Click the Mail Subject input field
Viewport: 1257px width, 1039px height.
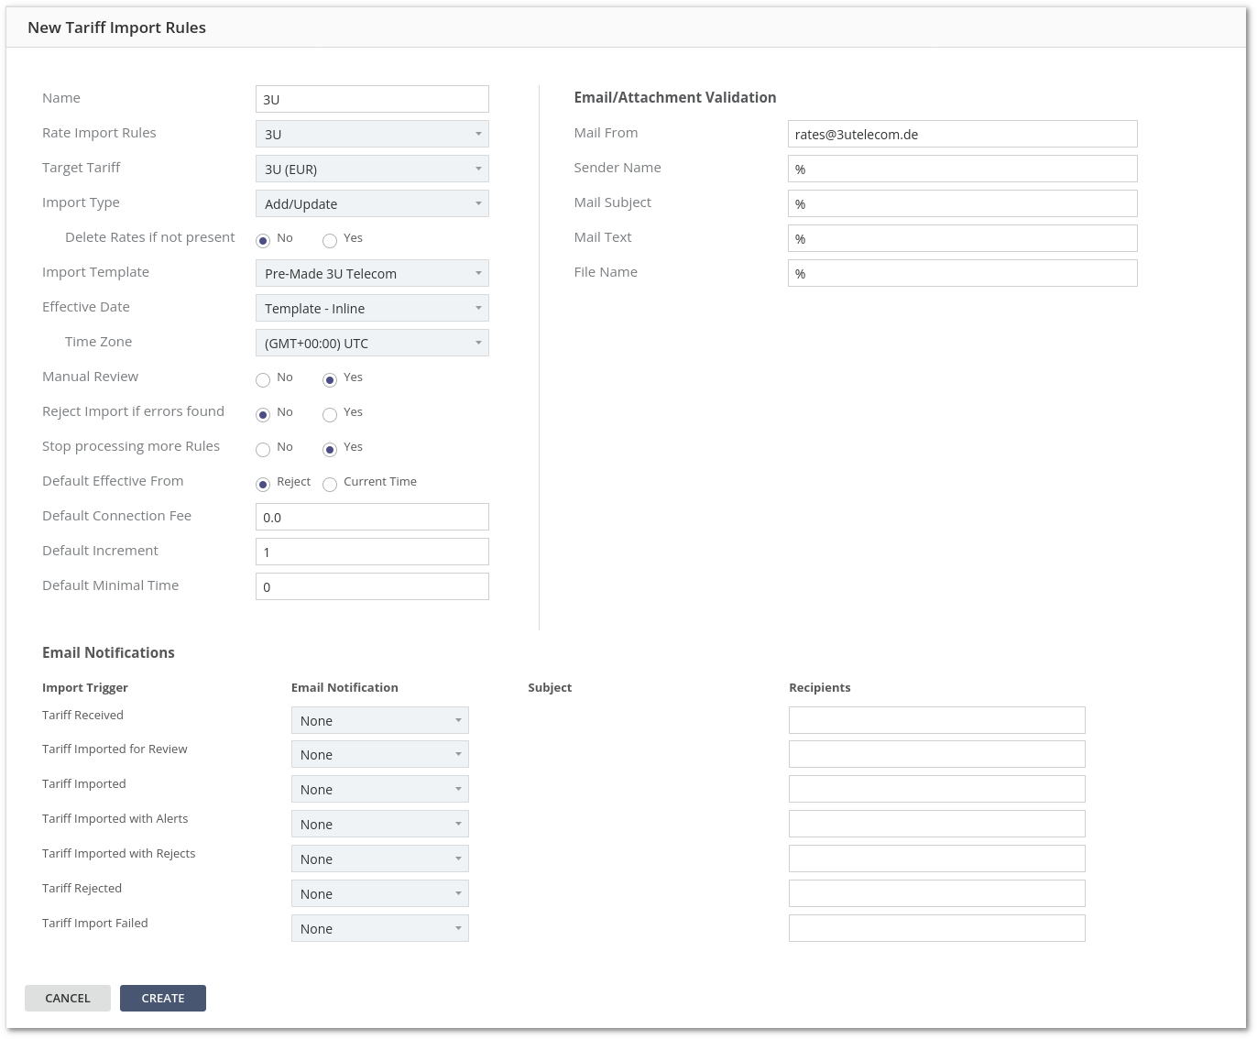click(962, 203)
